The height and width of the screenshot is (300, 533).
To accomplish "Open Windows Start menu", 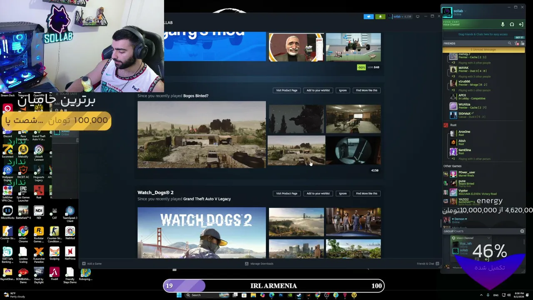I will click(179, 295).
